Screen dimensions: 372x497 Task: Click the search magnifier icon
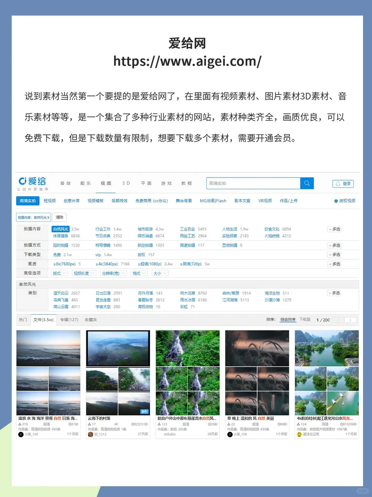tap(307, 183)
